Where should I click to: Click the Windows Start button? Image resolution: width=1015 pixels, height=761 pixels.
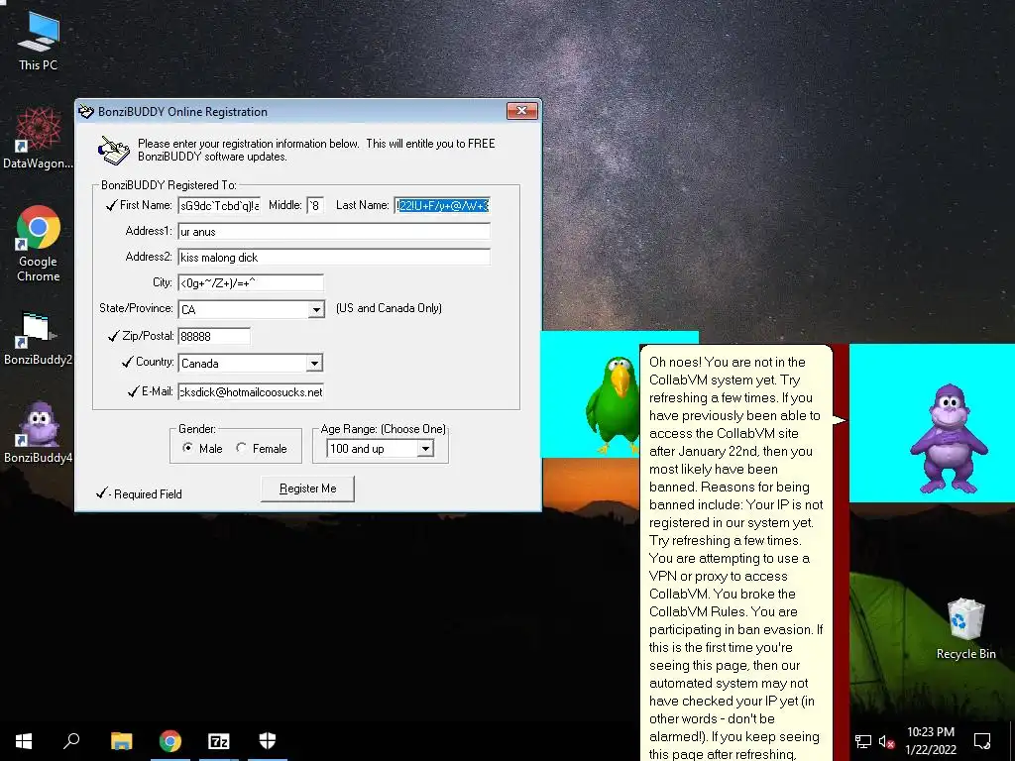point(24,741)
